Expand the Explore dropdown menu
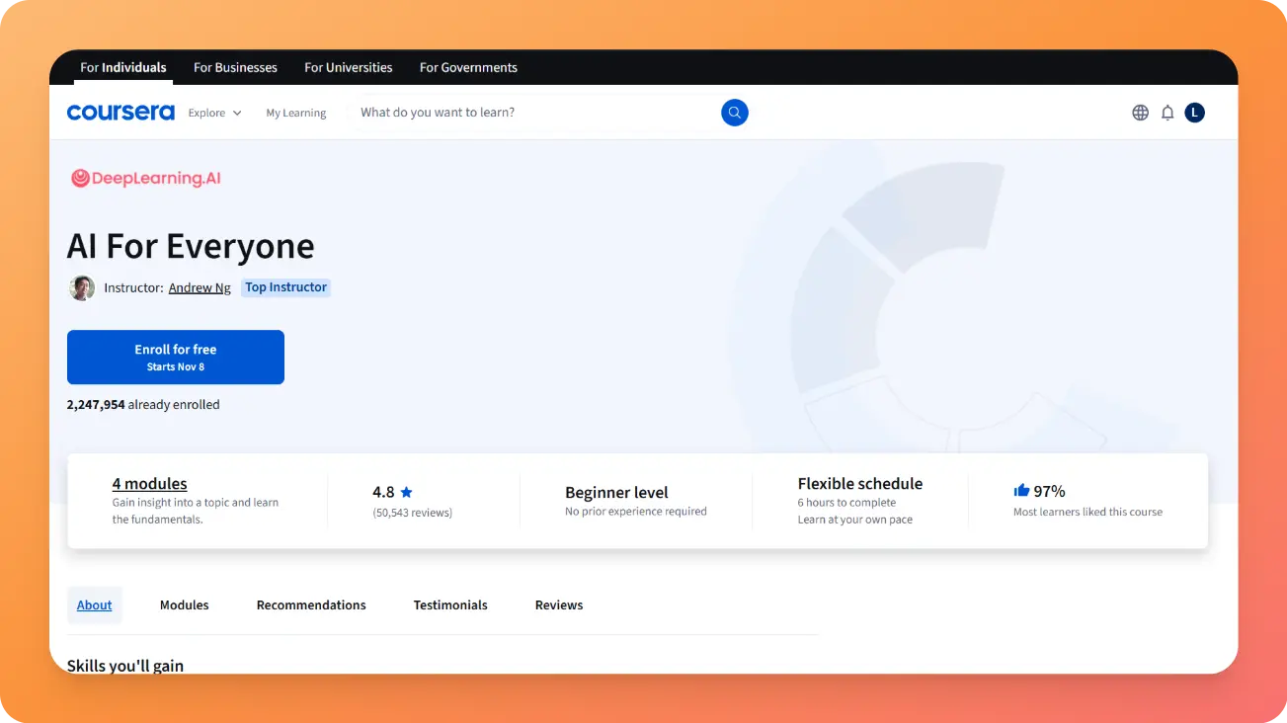The image size is (1287, 723). [214, 113]
